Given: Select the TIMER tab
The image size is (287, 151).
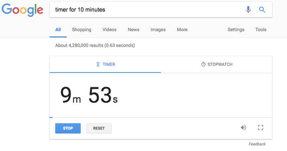Looking at the screenshot, I should point(105,64).
